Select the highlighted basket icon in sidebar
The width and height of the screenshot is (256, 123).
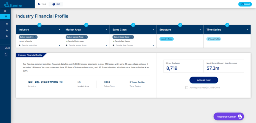(x=6, y=16)
